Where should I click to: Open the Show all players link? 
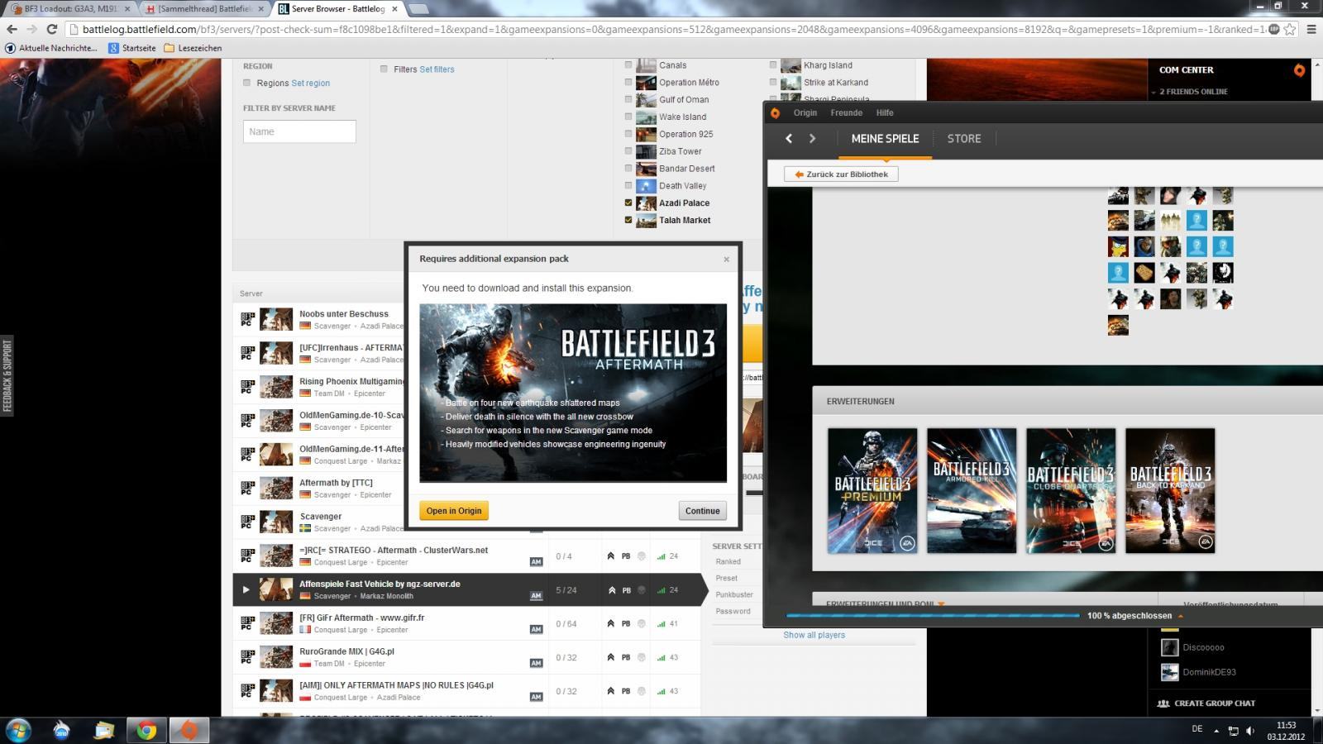(814, 636)
